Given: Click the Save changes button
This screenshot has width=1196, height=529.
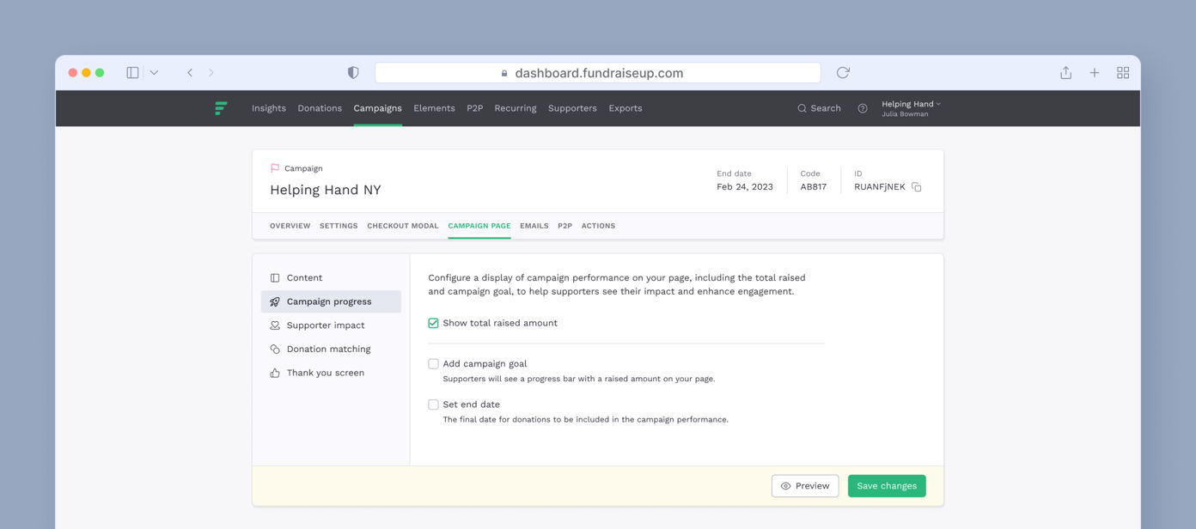Looking at the screenshot, I should tap(887, 485).
